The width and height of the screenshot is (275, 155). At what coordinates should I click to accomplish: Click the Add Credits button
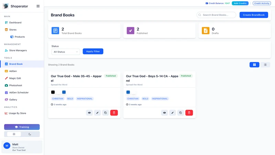tap(240, 3)
